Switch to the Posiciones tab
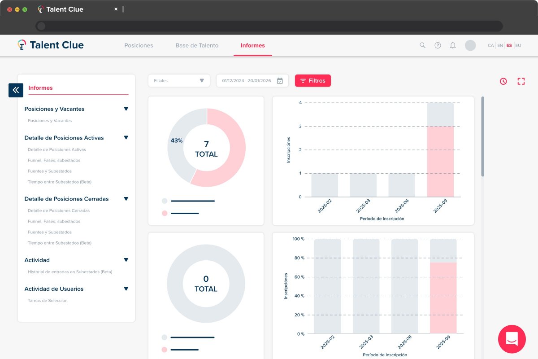The width and height of the screenshot is (538, 359). pos(139,45)
